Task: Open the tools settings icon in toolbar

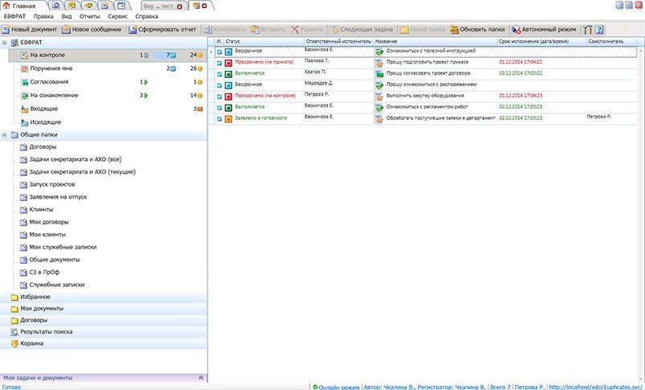Action: [588, 30]
